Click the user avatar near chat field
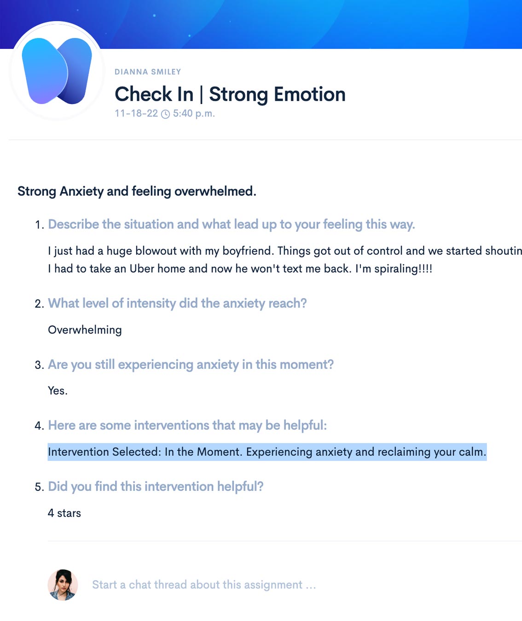Image resolution: width=522 pixels, height=621 pixels. pos(63,585)
